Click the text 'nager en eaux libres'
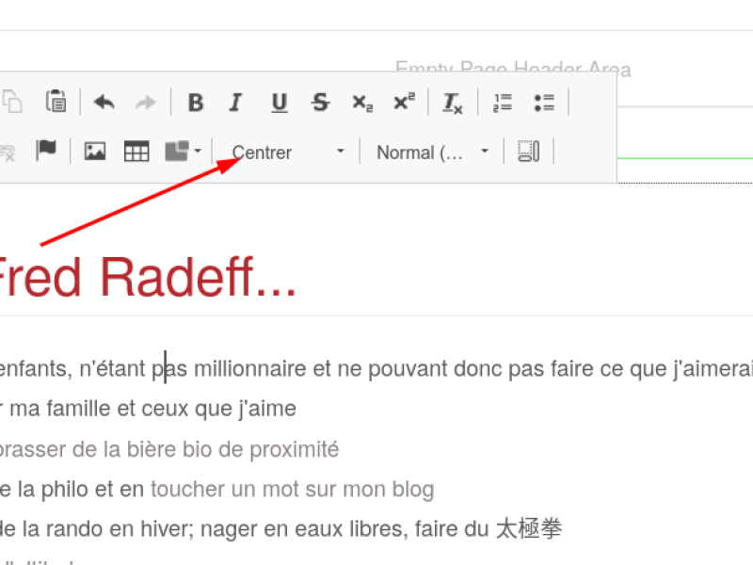 pos(300,529)
